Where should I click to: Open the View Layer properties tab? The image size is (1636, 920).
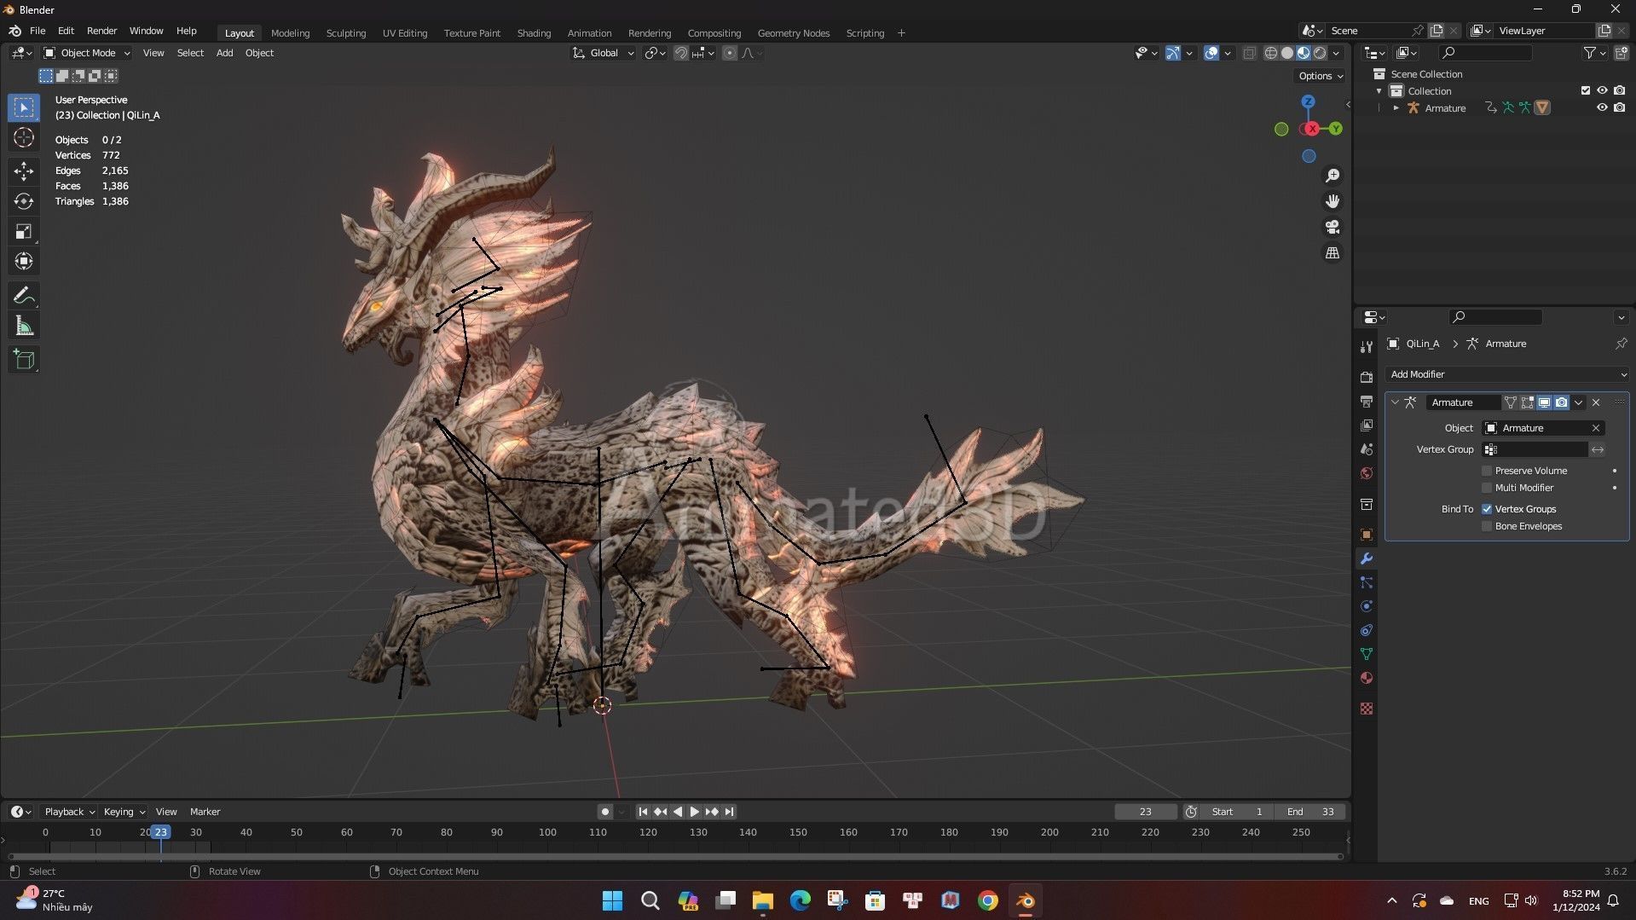[x=1367, y=425]
